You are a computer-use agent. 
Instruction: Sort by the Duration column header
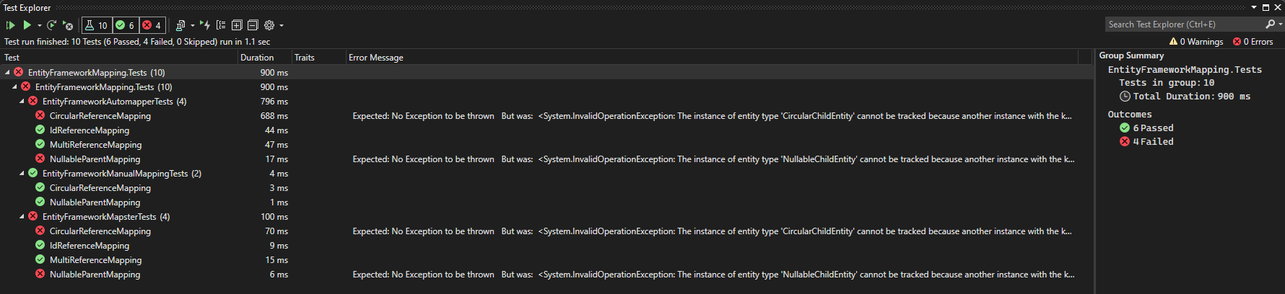coord(264,58)
